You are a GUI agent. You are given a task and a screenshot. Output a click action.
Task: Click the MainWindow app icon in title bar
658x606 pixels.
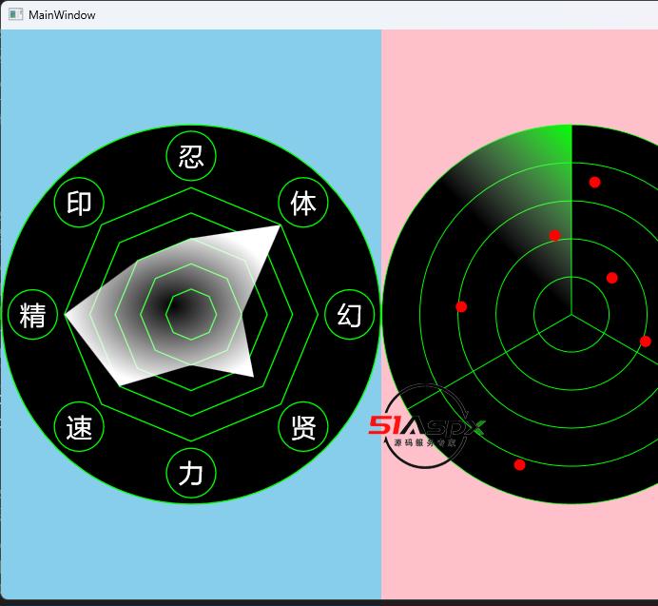pos(15,14)
